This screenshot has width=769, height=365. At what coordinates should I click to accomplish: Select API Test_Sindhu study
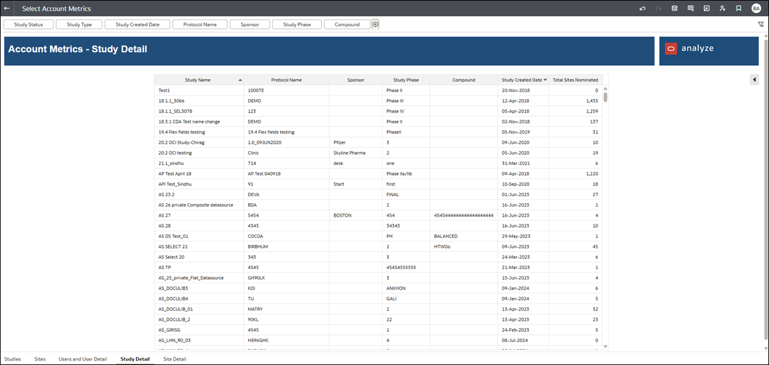pyautogui.click(x=175, y=184)
